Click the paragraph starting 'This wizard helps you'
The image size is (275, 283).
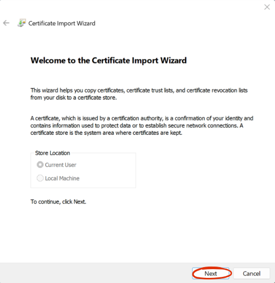click(139, 94)
